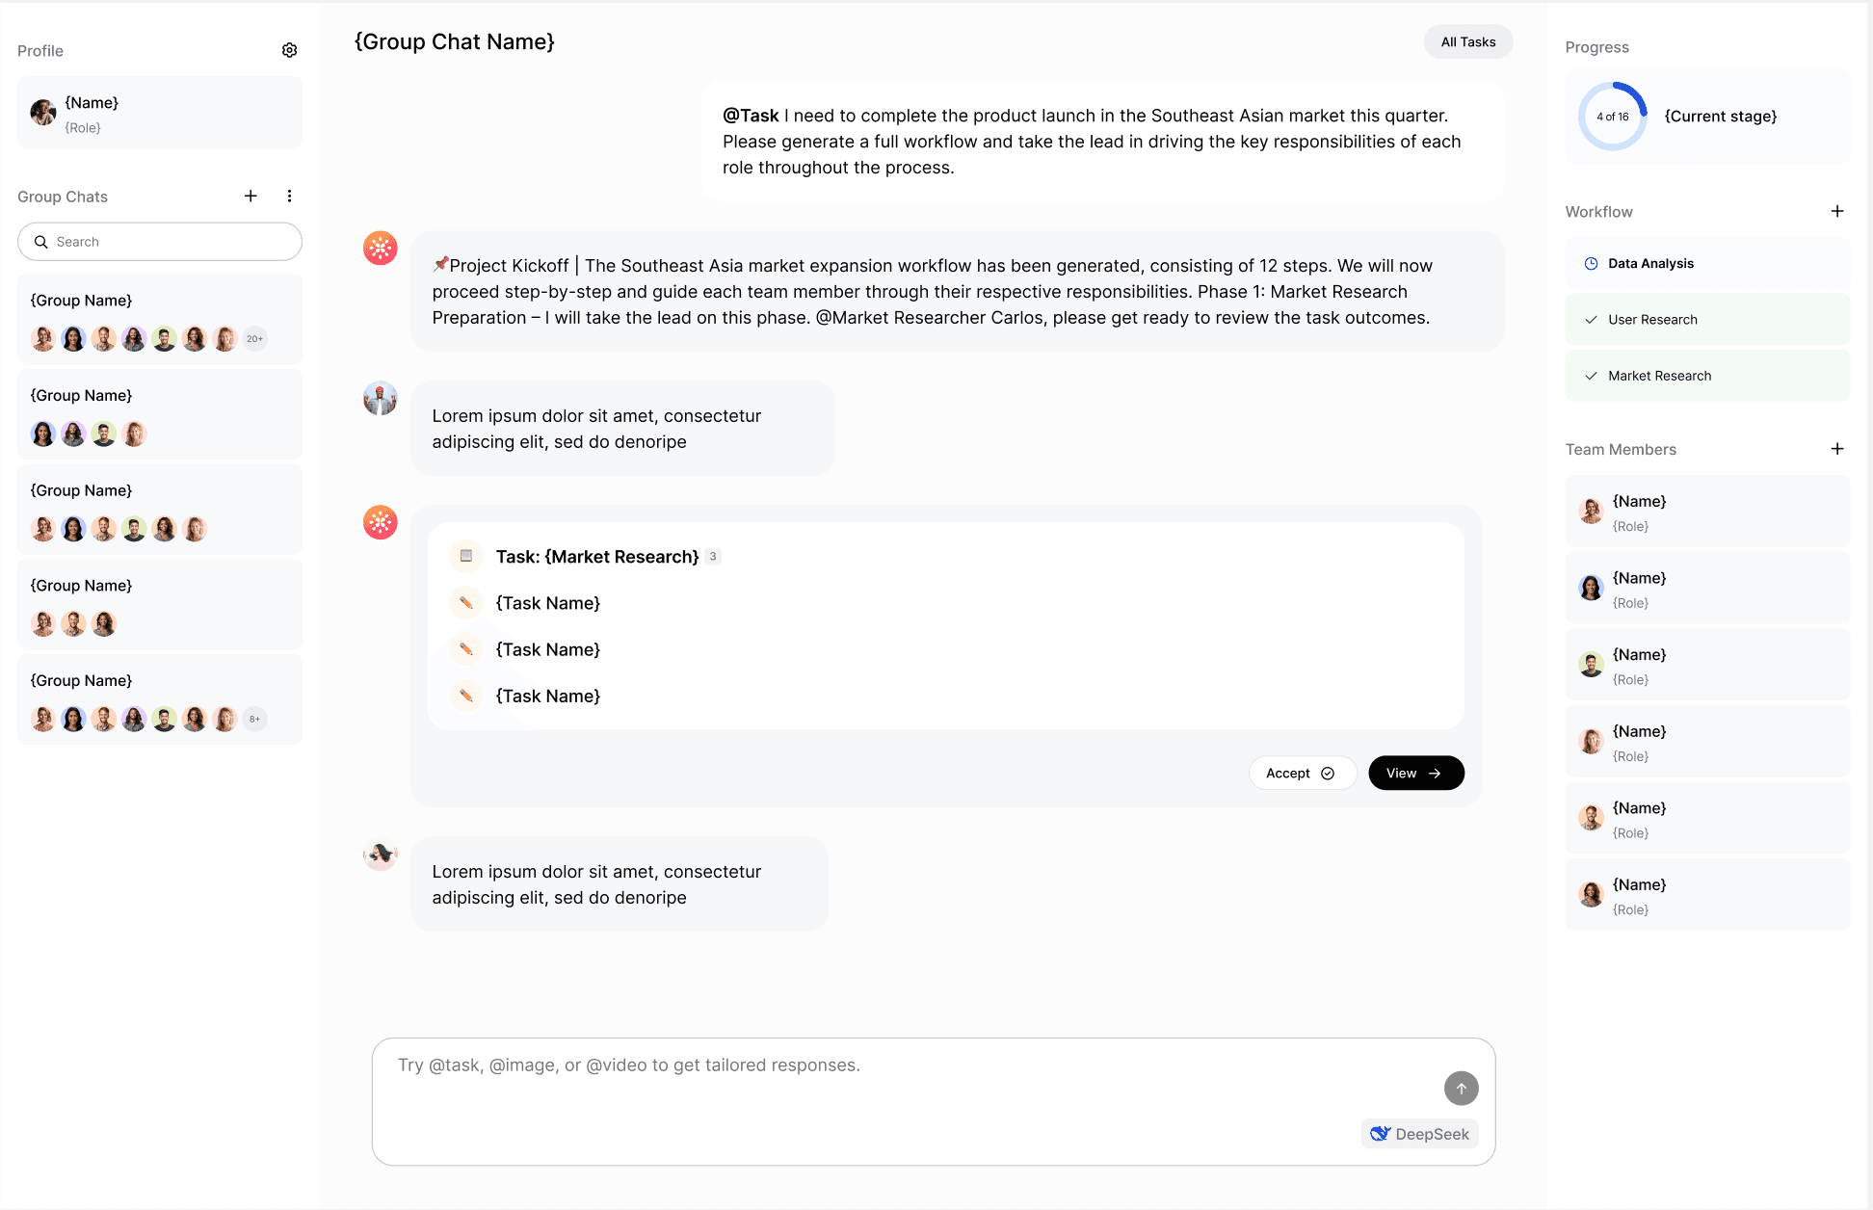Accept the Market Research task
The image size is (1873, 1210).
[x=1302, y=773]
